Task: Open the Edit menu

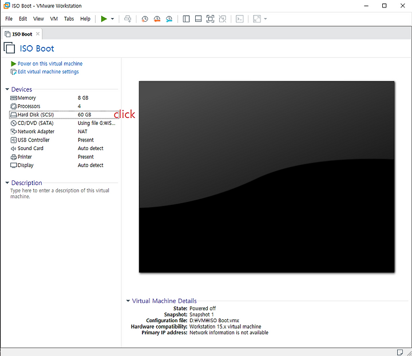Action: click(23, 19)
